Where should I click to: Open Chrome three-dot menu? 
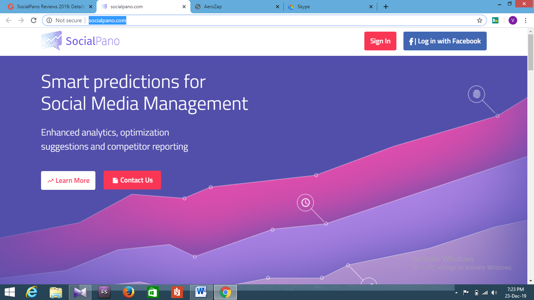point(525,20)
